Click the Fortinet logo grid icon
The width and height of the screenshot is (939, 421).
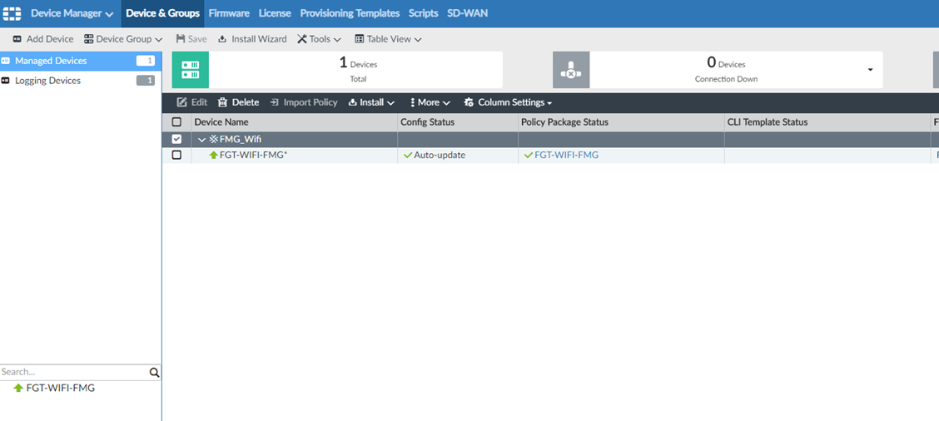pos(12,13)
